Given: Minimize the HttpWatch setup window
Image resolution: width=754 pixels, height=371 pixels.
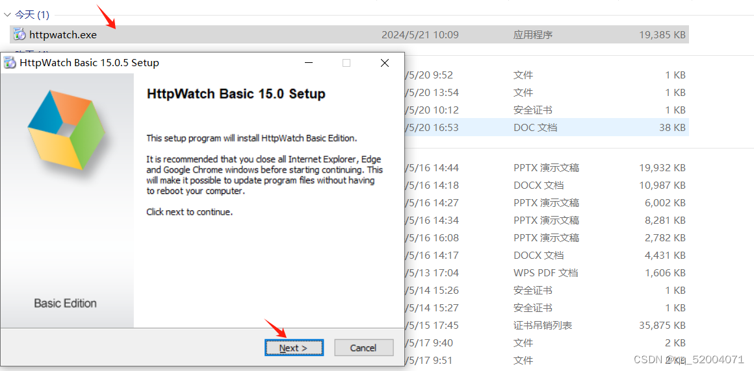Looking at the screenshot, I should (x=308, y=63).
